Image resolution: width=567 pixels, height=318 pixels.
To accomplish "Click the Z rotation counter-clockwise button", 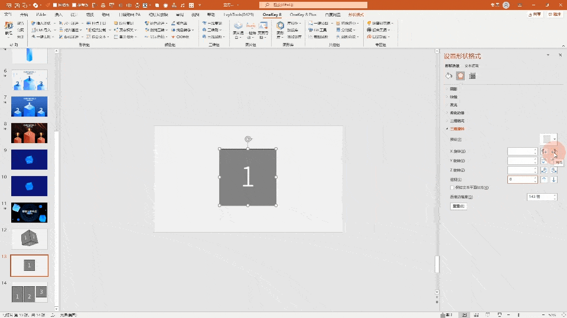I will click(x=553, y=170).
